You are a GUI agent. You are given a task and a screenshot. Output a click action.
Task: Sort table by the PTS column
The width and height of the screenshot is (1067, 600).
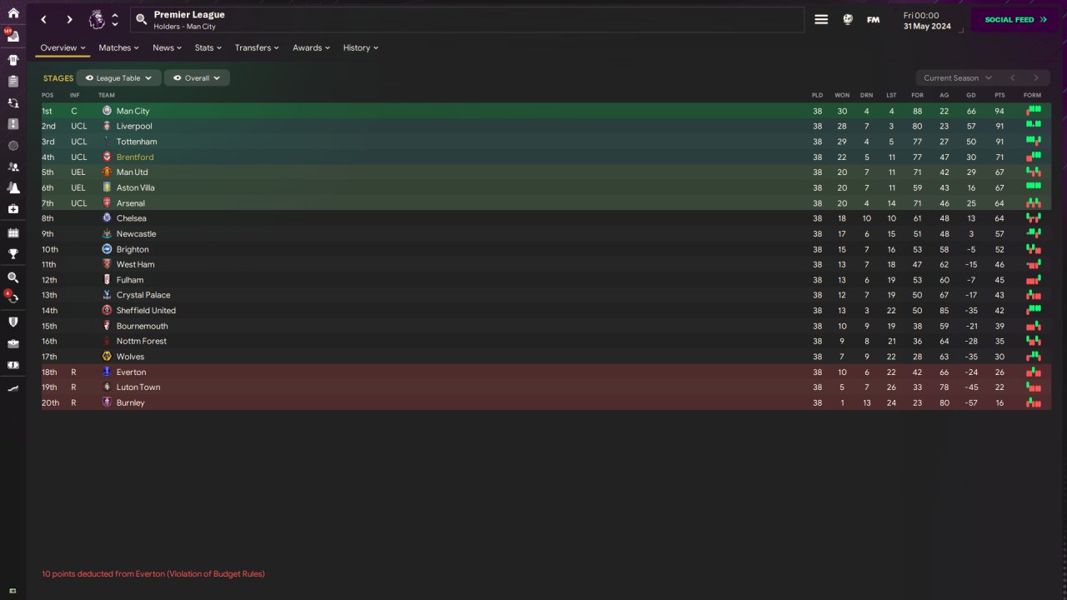(x=999, y=95)
